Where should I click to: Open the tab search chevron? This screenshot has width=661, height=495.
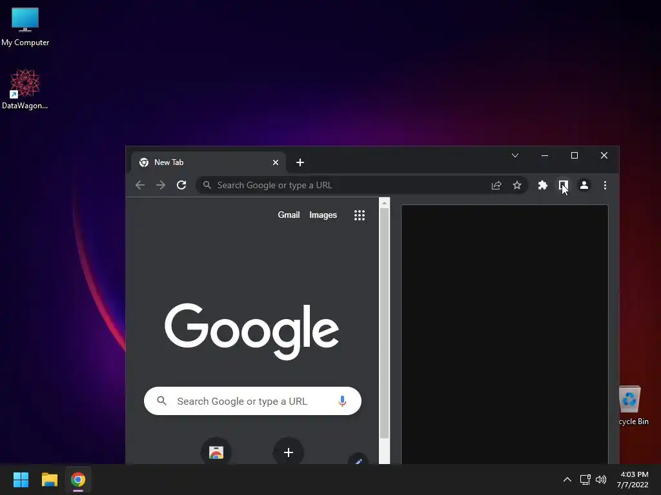pos(514,155)
